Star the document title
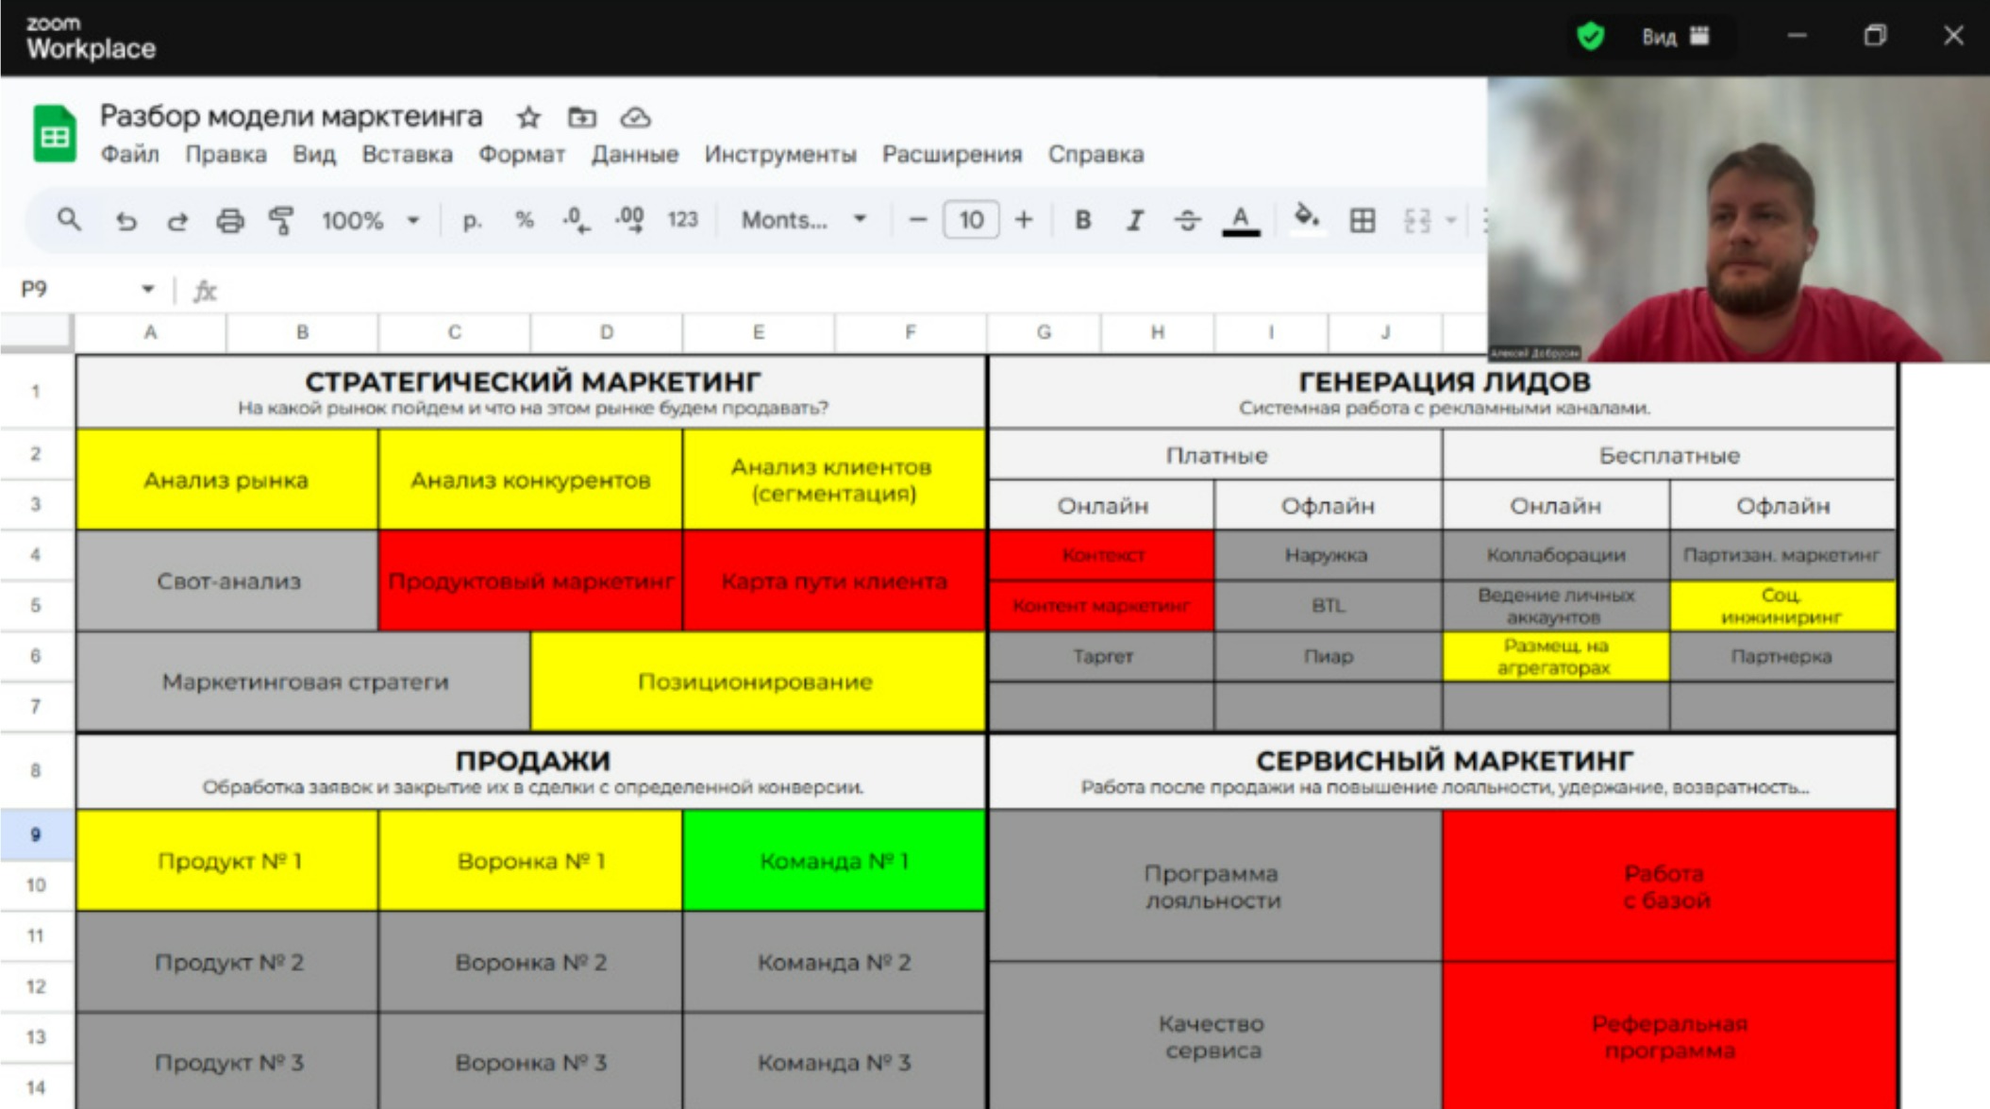1990x1109 pixels. [528, 118]
